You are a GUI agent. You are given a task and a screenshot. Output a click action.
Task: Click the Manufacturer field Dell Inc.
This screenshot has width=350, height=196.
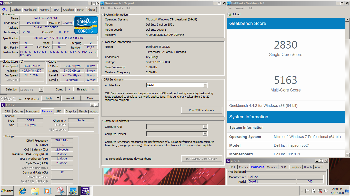coord(286,177)
